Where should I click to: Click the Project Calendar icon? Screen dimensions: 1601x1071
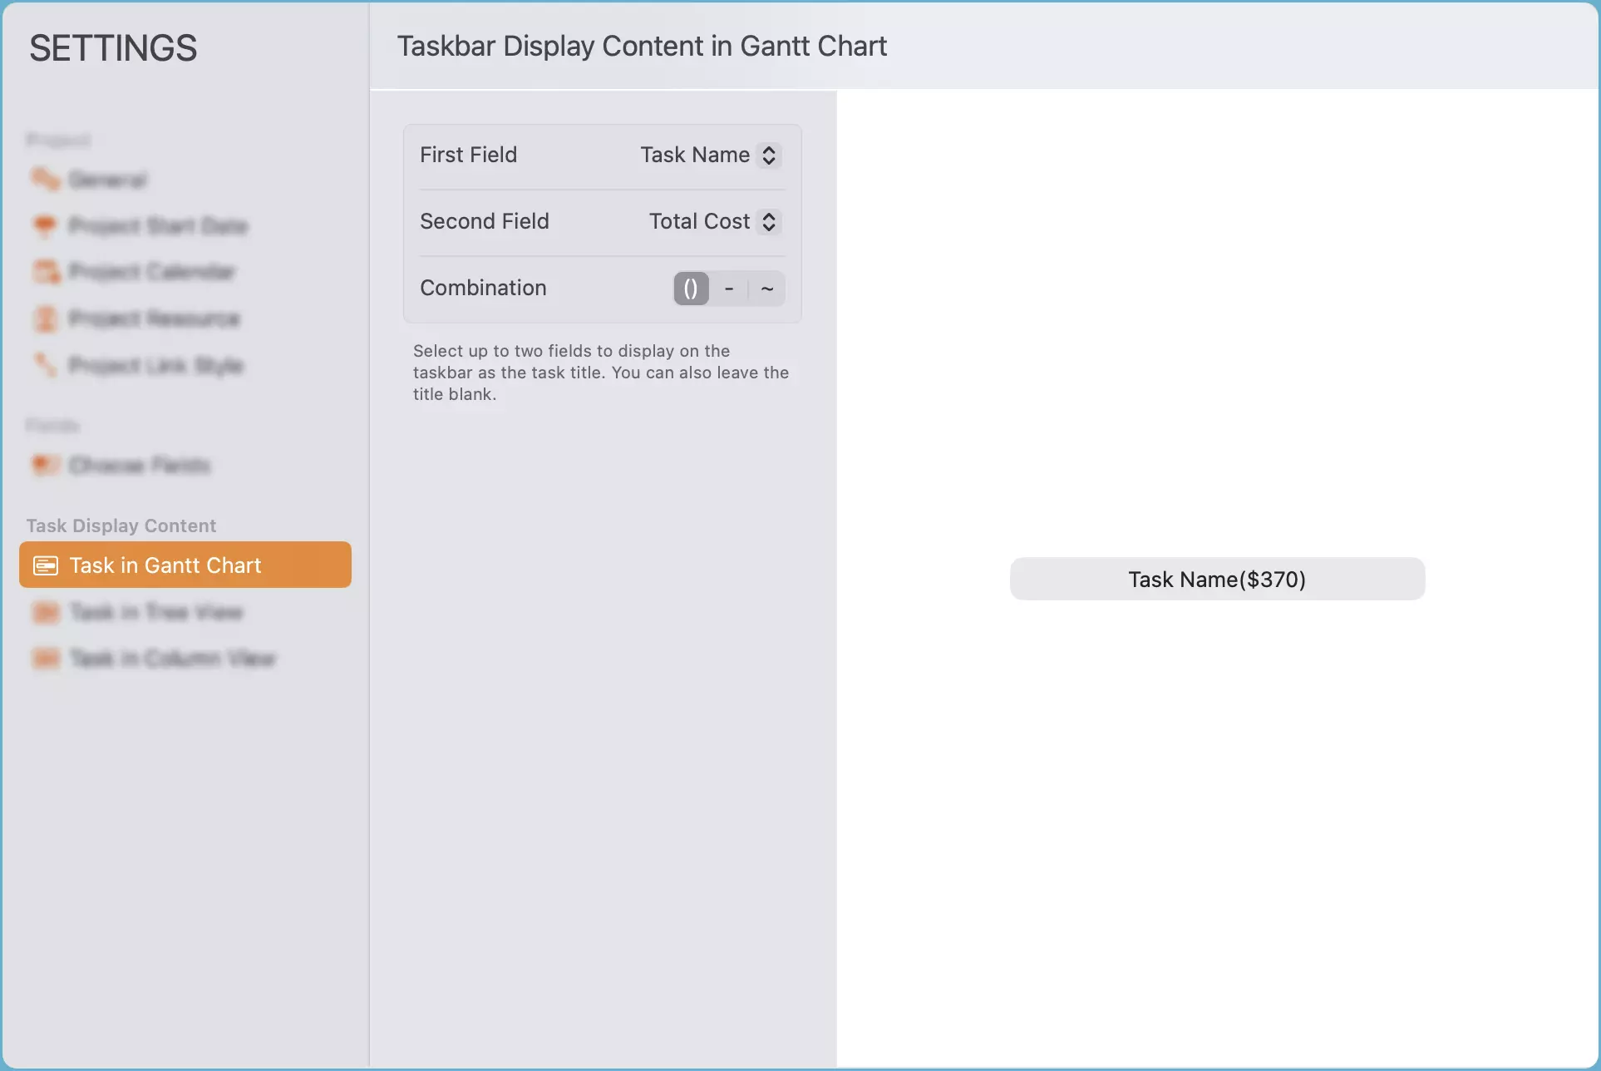(45, 272)
